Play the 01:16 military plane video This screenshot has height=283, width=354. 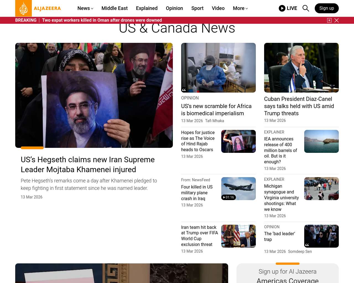229,197
